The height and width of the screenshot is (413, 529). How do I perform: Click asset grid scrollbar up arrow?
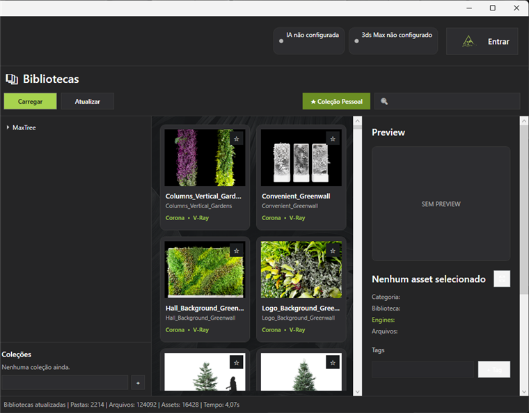358,121
